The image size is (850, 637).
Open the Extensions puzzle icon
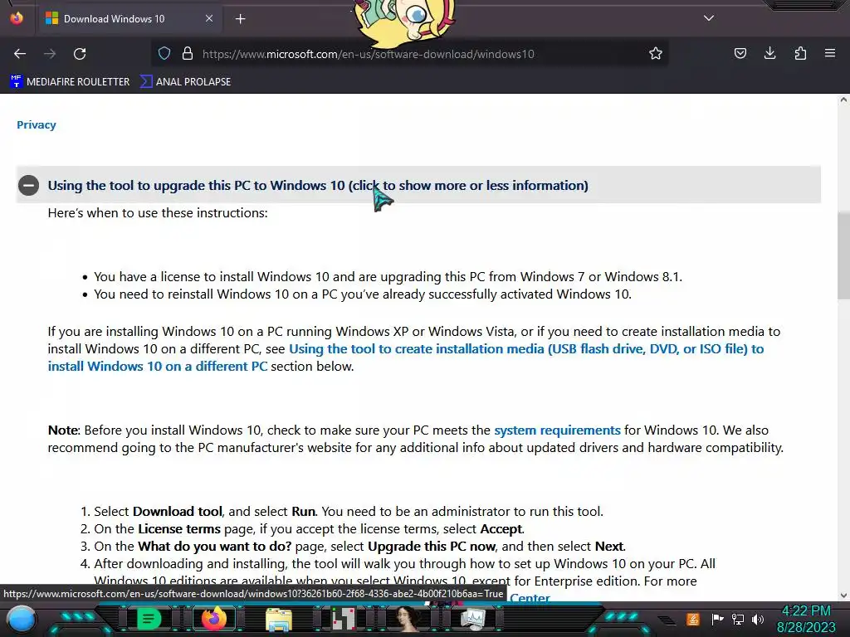800,54
